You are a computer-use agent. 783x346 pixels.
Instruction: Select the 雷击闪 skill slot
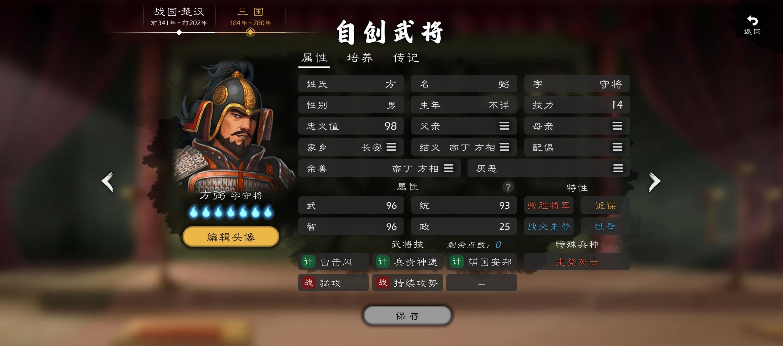pos(333,261)
